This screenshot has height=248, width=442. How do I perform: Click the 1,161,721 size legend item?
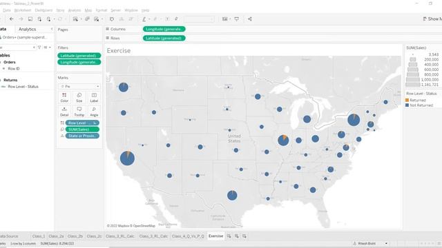pos(422,84)
